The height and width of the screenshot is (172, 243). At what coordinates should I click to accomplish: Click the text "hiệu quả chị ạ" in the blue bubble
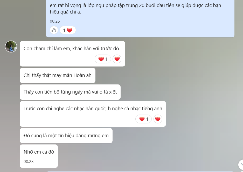tap(65, 12)
